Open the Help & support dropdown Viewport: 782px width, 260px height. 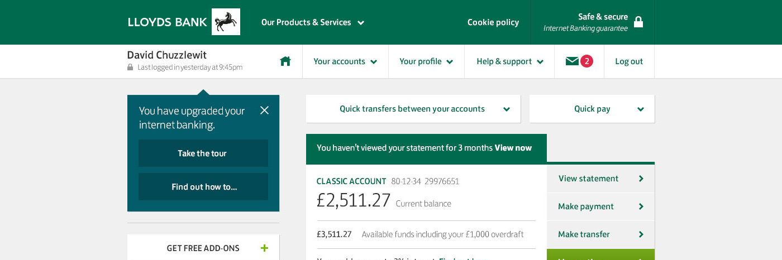[509, 61]
